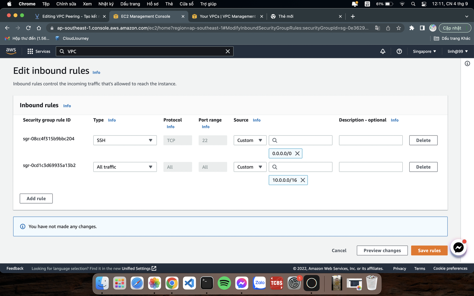Focus the description field for All traffic rule
Image resolution: width=474 pixels, height=296 pixels.
pyautogui.click(x=371, y=167)
